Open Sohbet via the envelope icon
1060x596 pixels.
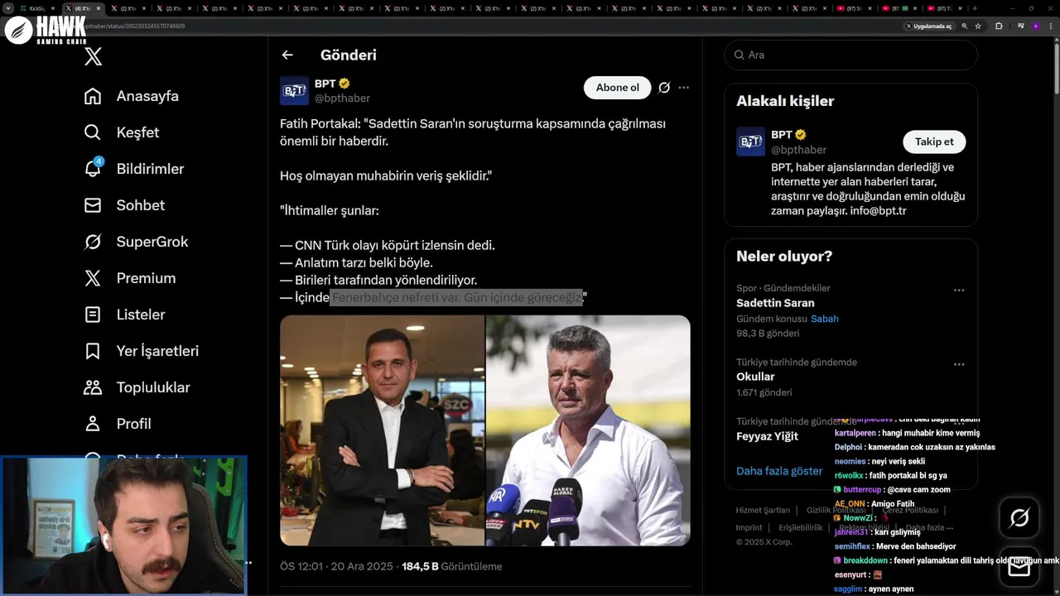(x=93, y=205)
